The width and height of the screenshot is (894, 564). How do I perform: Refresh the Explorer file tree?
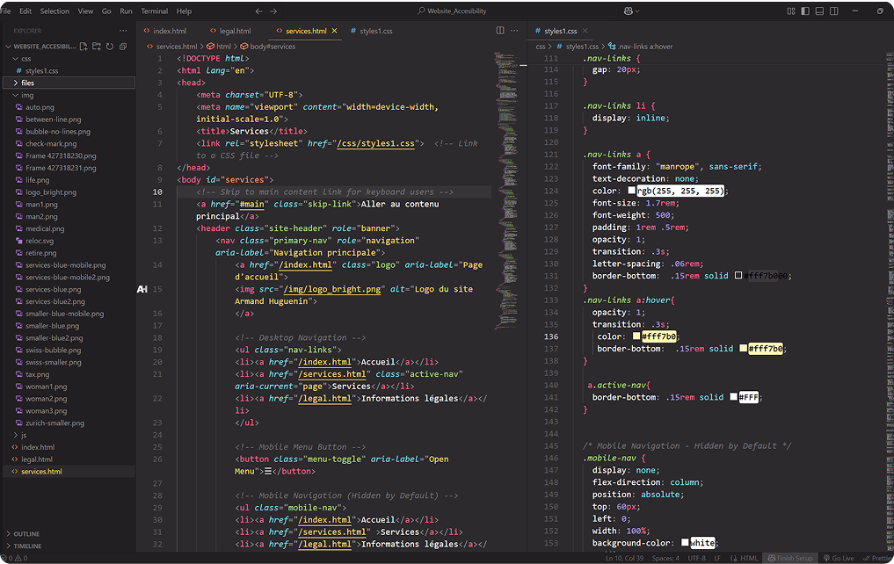109,47
